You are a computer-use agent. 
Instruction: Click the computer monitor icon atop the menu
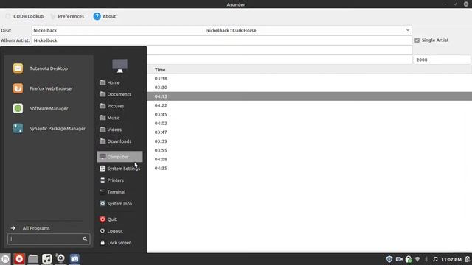coord(119,66)
